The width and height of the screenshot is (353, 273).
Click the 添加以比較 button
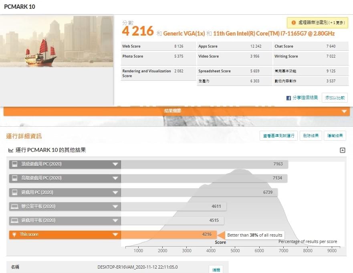(335, 98)
